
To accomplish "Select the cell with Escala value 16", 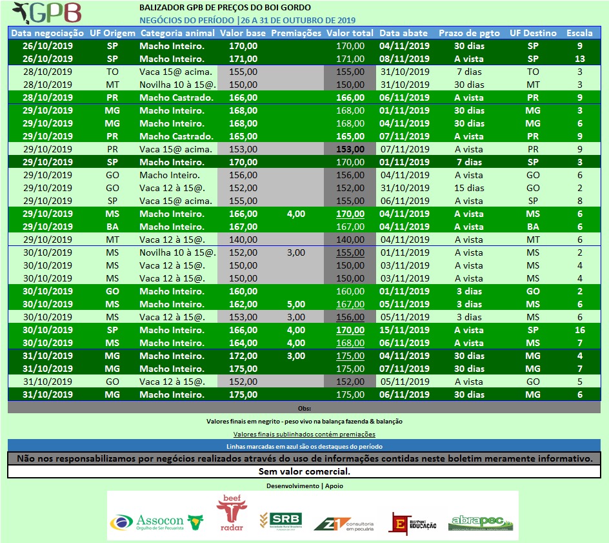I will (x=579, y=330).
